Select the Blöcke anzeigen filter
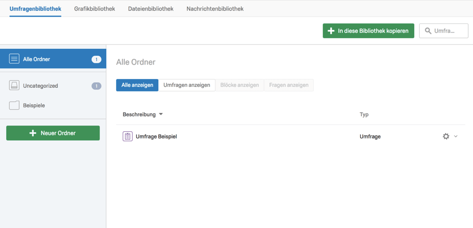Viewport: 473px width, 228px height. pos(240,85)
